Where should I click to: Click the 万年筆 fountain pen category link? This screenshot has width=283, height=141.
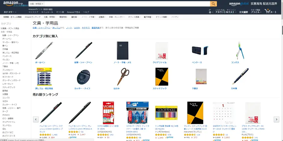234,89
